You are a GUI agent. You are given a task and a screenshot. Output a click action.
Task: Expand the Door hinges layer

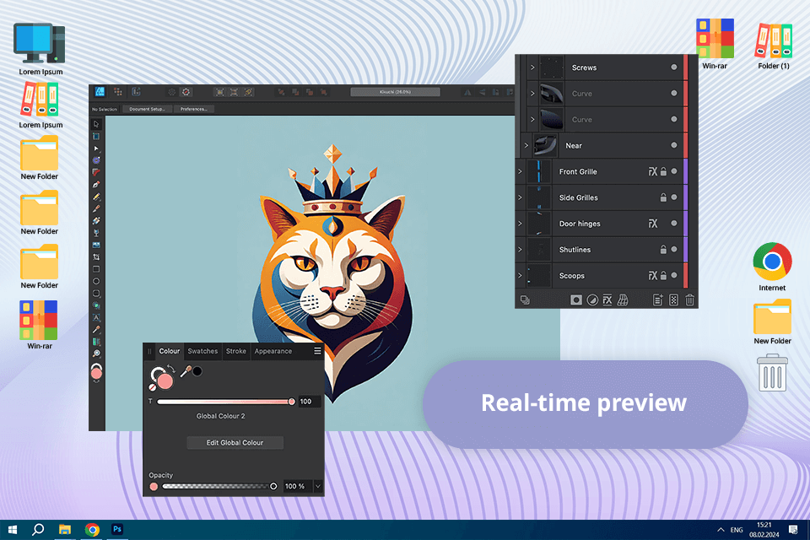[521, 224]
